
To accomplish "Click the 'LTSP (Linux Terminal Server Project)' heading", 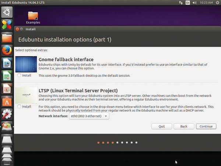I will 78,91.
